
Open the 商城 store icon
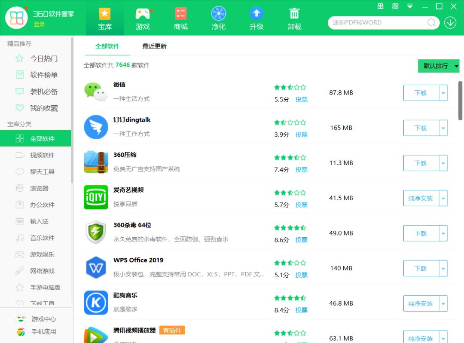180,18
